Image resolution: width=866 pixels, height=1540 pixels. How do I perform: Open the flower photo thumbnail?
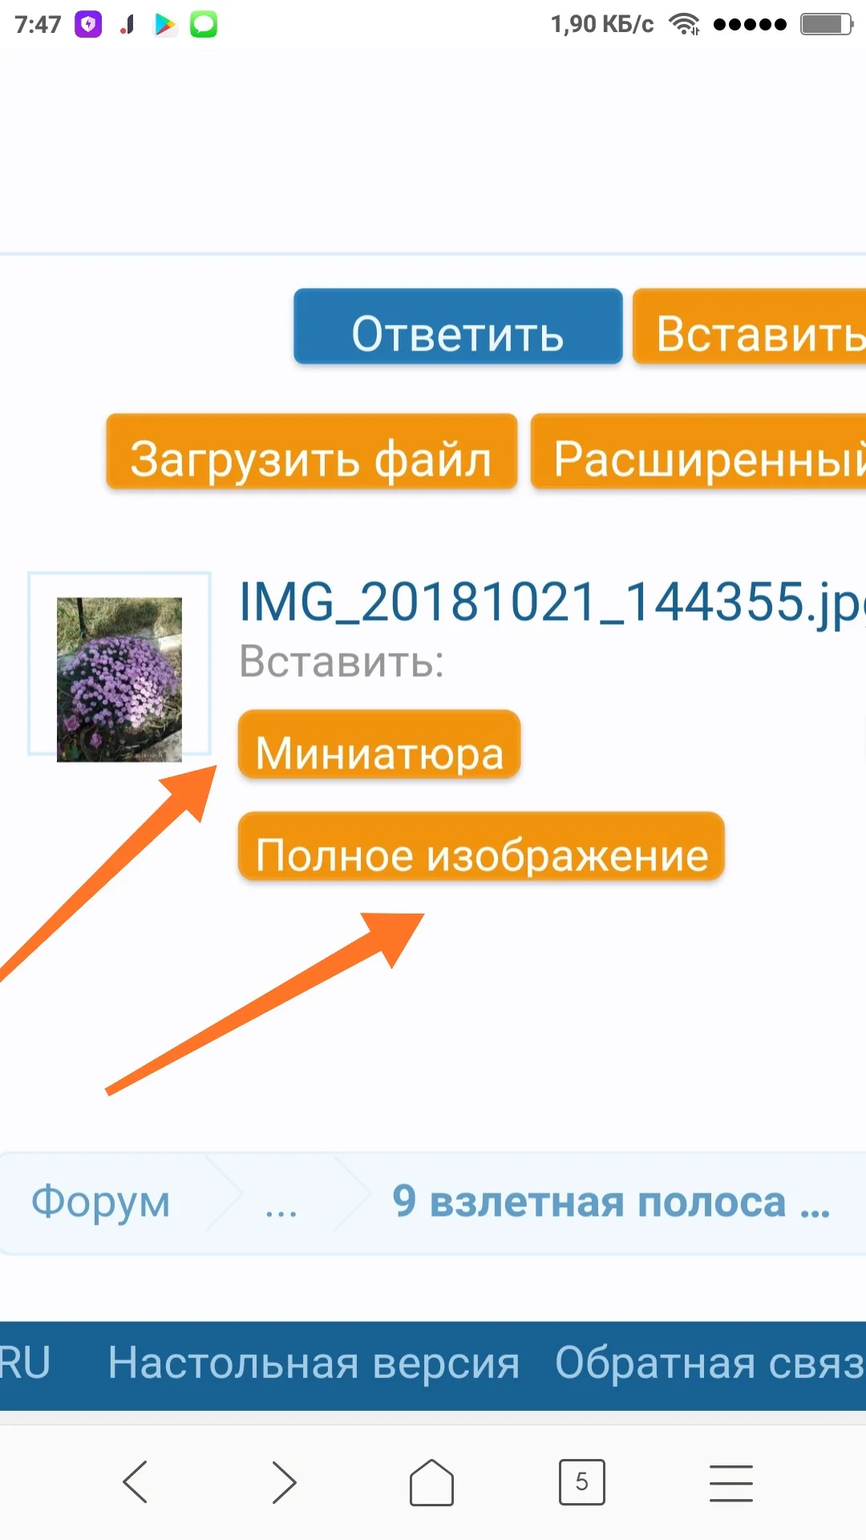tap(119, 665)
